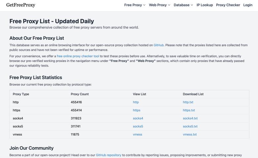View the vmess proxy list

click(x=137, y=134)
